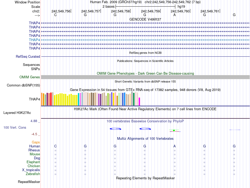The width and height of the screenshot is (250, 188).
Task: Click the GENCODE V49lift37 track title
Action: pyautogui.click(x=145, y=19)
